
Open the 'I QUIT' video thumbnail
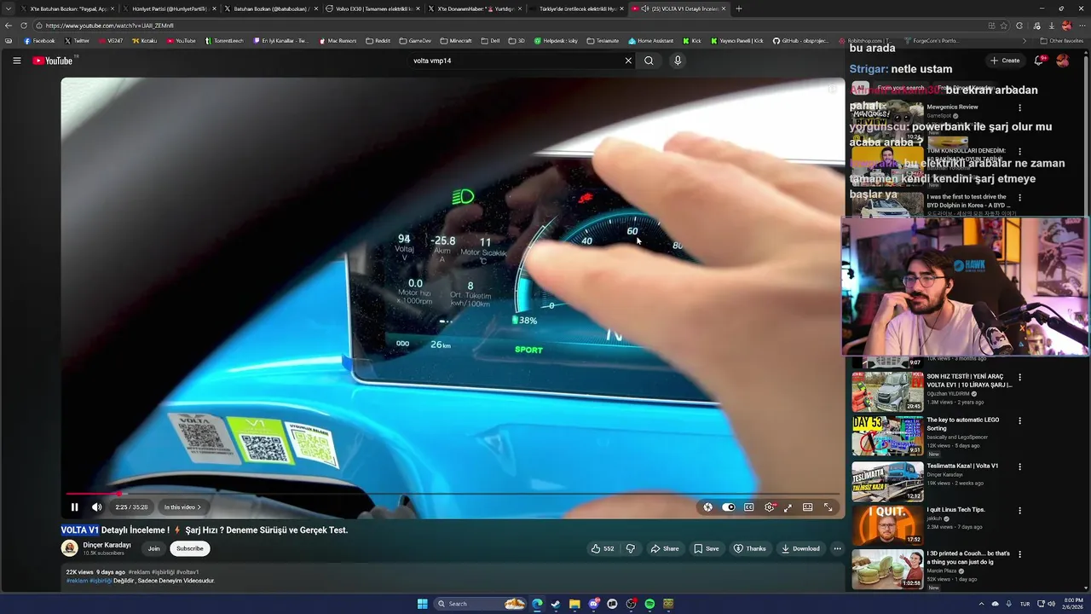tap(887, 525)
